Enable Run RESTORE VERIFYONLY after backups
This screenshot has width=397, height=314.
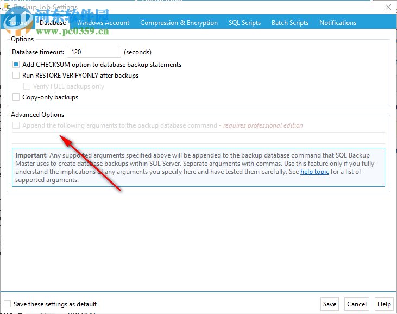pos(16,76)
